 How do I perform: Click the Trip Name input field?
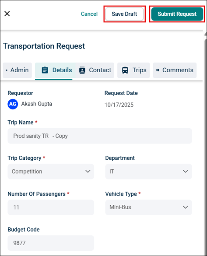pyautogui.click(x=100, y=136)
